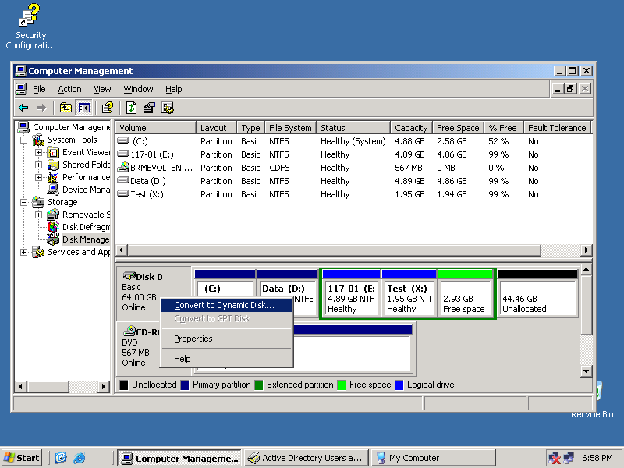624x468 pixels.
Task: Click the Back arrow toolbar button
Action: (x=24, y=108)
